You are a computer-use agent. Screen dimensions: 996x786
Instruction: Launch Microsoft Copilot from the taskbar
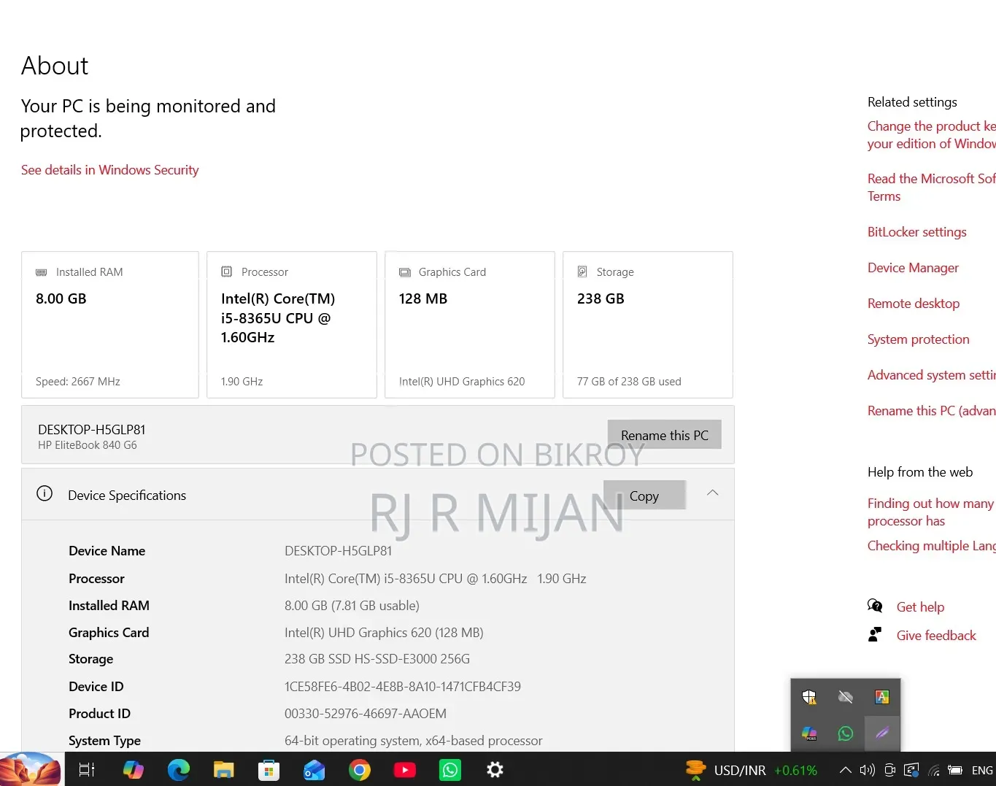click(x=134, y=769)
